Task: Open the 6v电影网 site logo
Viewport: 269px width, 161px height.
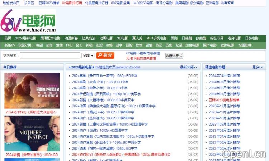Action: click(28, 20)
